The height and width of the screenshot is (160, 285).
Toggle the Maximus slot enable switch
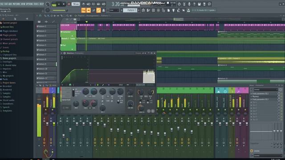point(279,96)
